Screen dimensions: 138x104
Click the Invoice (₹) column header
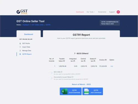click(103, 60)
